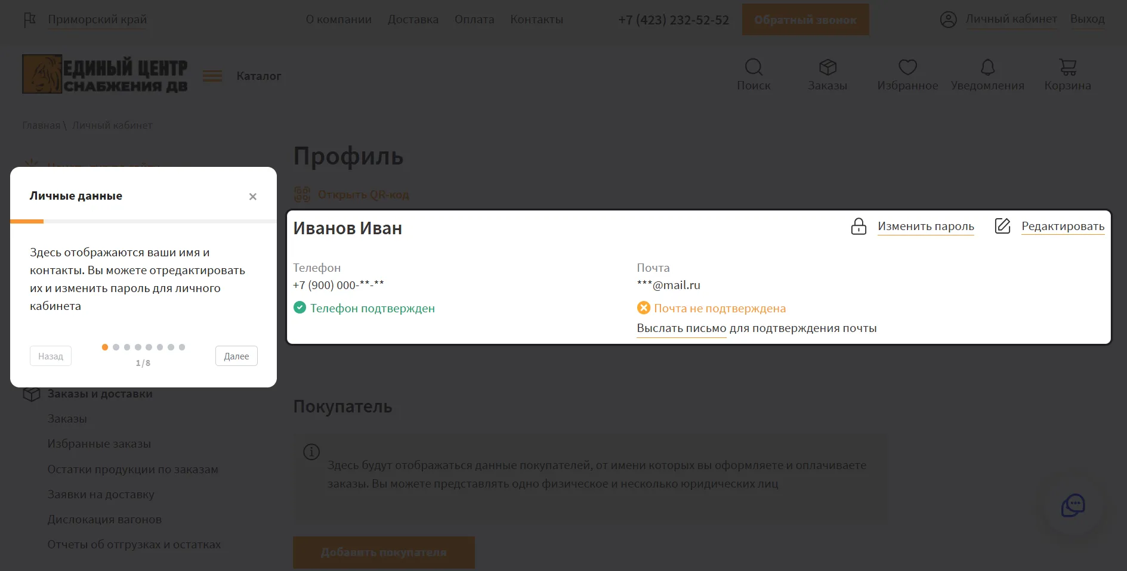Open the Корзина cart icon
The width and height of the screenshot is (1127, 571).
(1067, 67)
